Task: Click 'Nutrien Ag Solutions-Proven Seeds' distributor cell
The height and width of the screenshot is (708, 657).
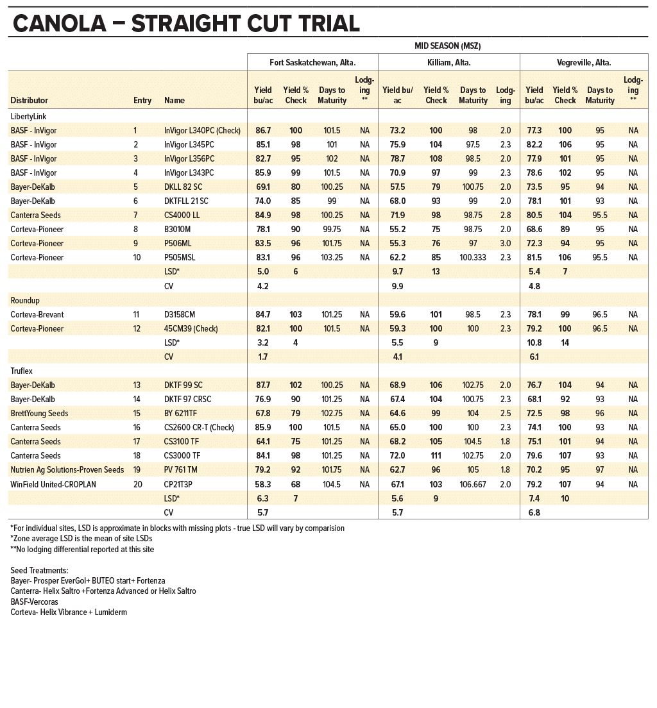Action: coord(67,469)
